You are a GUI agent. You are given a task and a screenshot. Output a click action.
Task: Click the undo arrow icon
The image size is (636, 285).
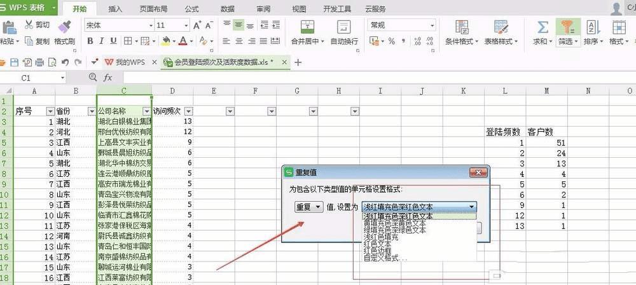[65, 62]
